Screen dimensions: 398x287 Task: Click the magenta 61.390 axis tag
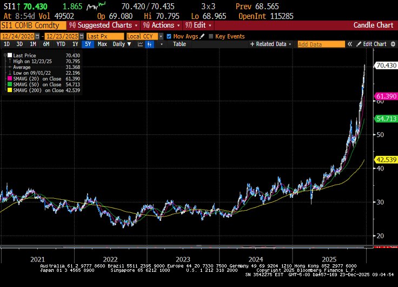tap(386, 96)
